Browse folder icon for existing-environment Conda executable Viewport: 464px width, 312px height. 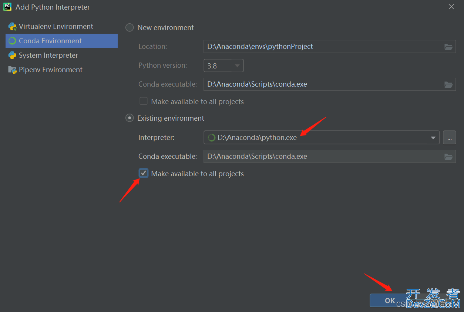[x=448, y=157]
